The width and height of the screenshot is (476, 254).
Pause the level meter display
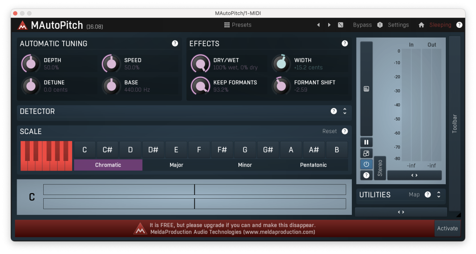point(366,142)
